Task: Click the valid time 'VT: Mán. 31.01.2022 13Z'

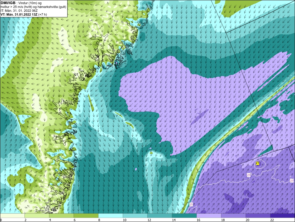Action: click(19, 14)
